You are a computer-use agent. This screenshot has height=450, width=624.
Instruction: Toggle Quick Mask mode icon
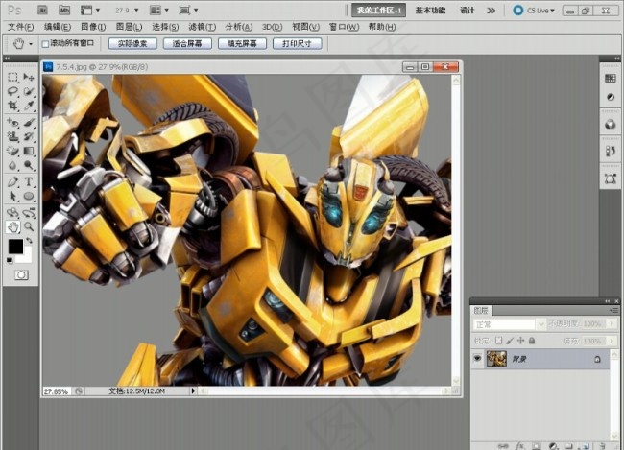[21, 275]
